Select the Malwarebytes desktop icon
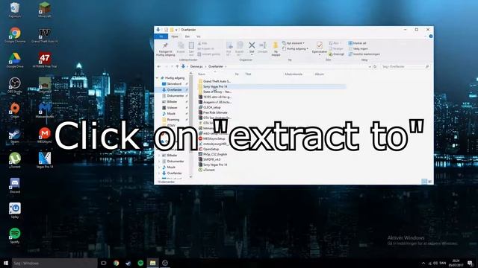 (45, 110)
